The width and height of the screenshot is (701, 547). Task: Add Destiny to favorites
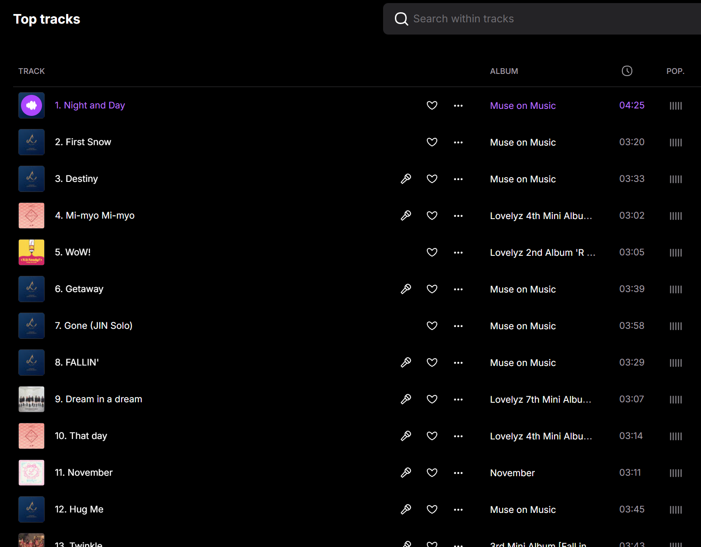coord(432,179)
